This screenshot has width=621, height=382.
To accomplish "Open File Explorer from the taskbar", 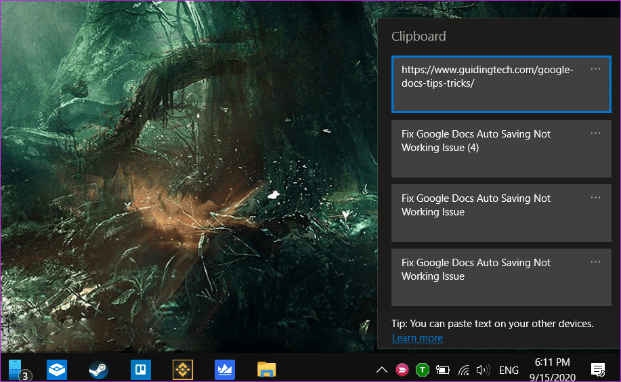I will pyautogui.click(x=267, y=370).
